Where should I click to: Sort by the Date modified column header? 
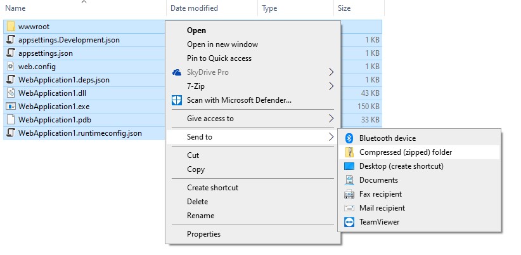coord(194,8)
